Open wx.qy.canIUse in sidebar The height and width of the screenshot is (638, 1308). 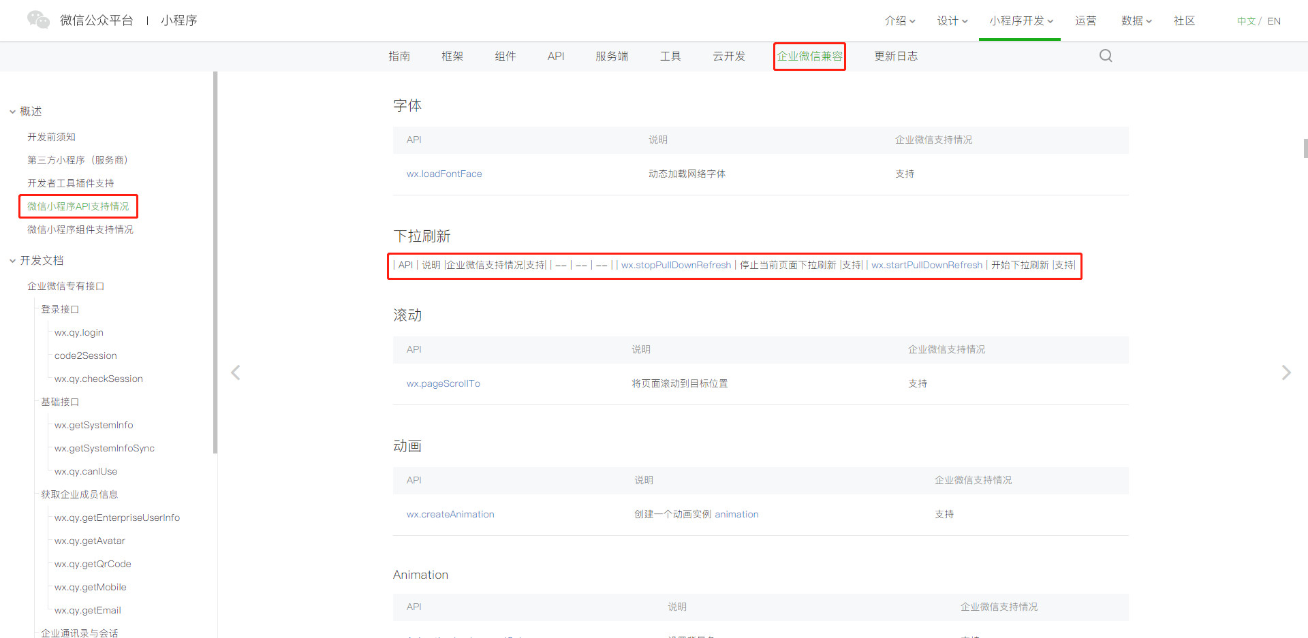pyautogui.click(x=86, y=471)
